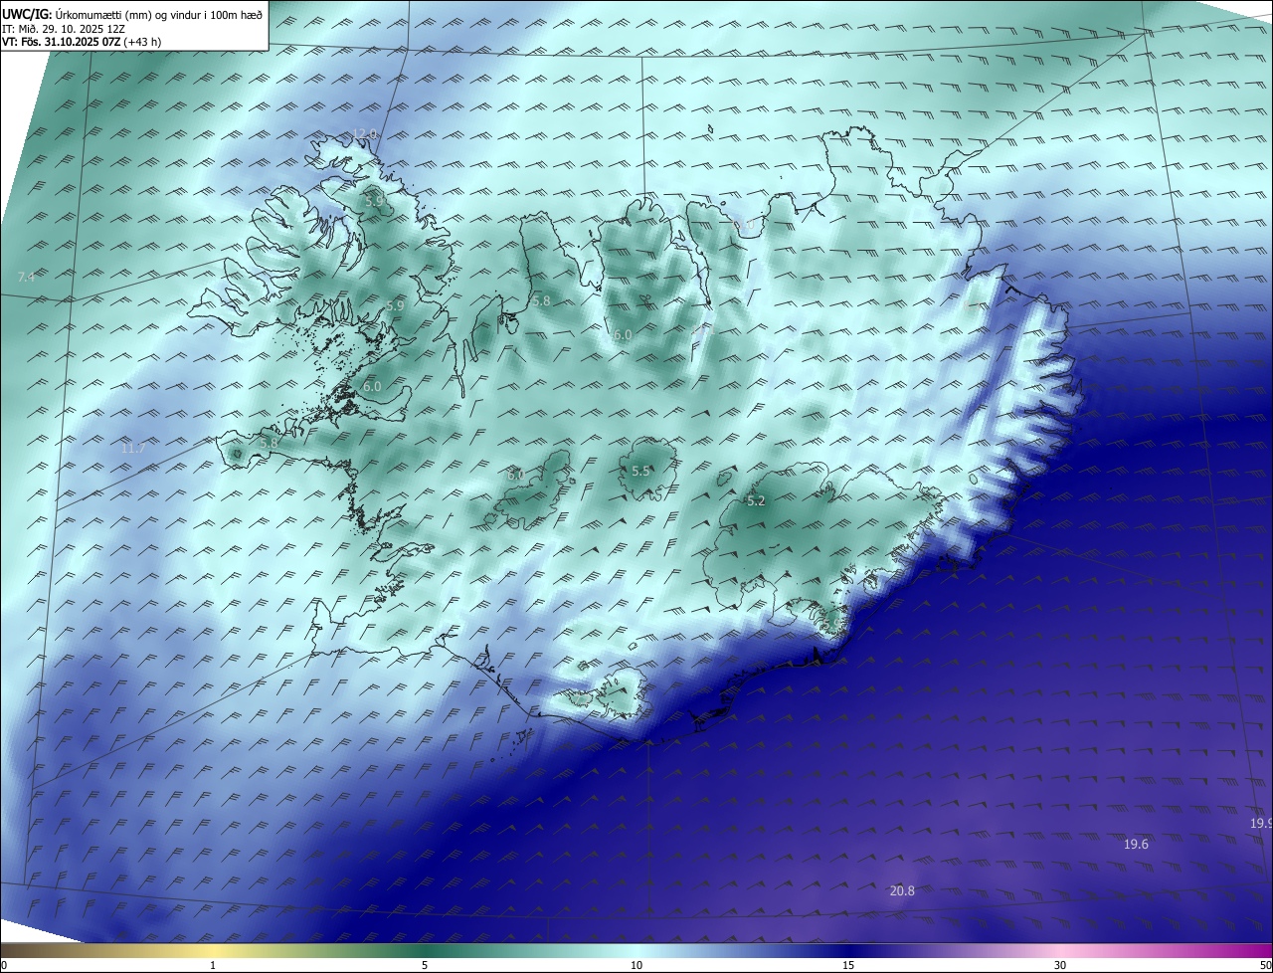
Task: Click the colorbar tick label '15'
Action: coord(848,965)
